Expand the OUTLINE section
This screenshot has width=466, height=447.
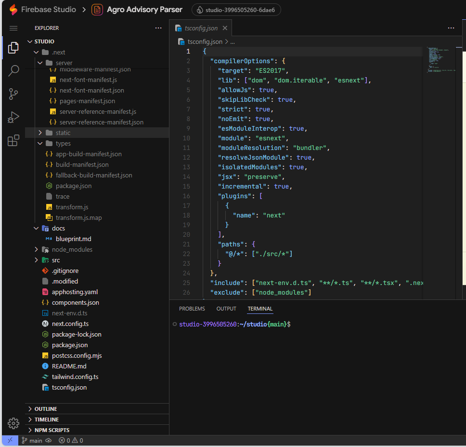(x=46, y=409)
